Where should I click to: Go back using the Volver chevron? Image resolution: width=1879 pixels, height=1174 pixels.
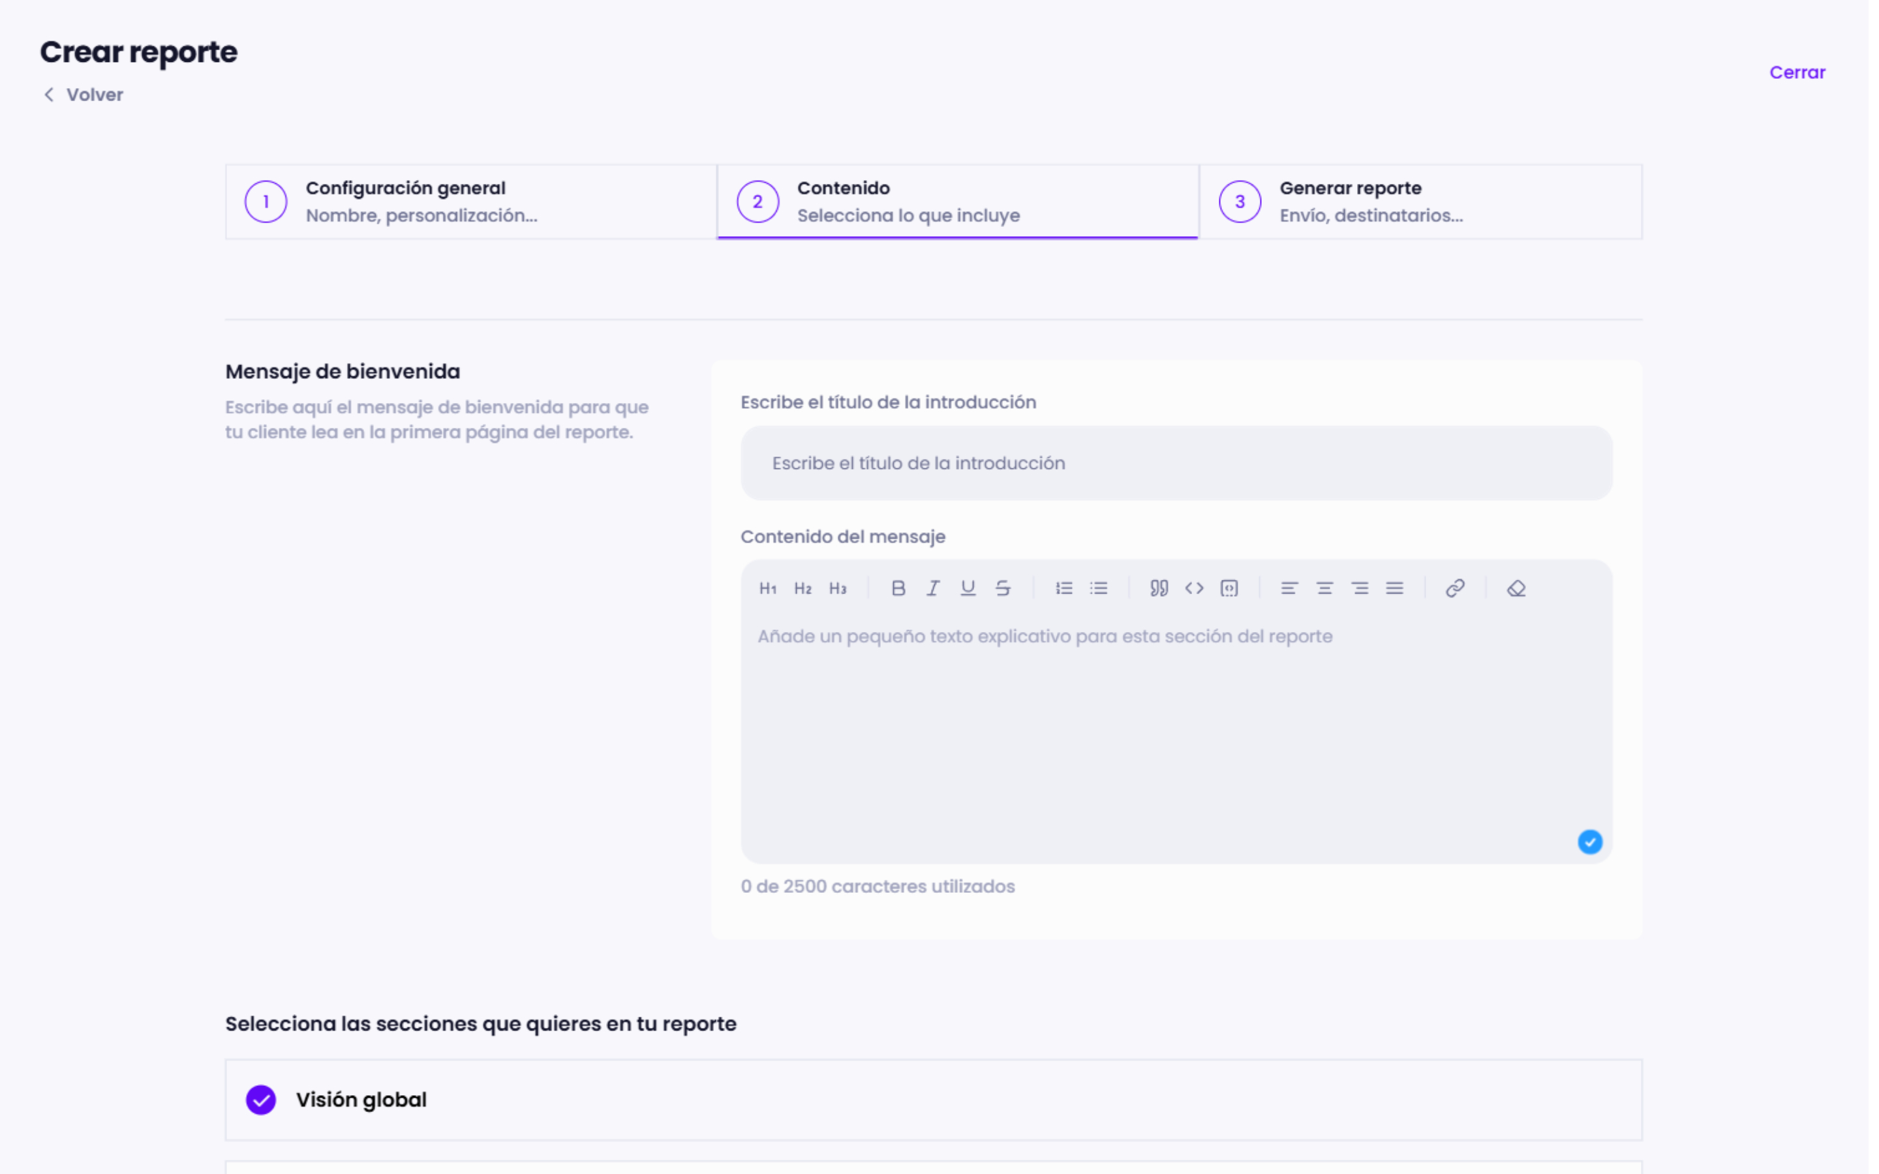[x=49, y=95]
